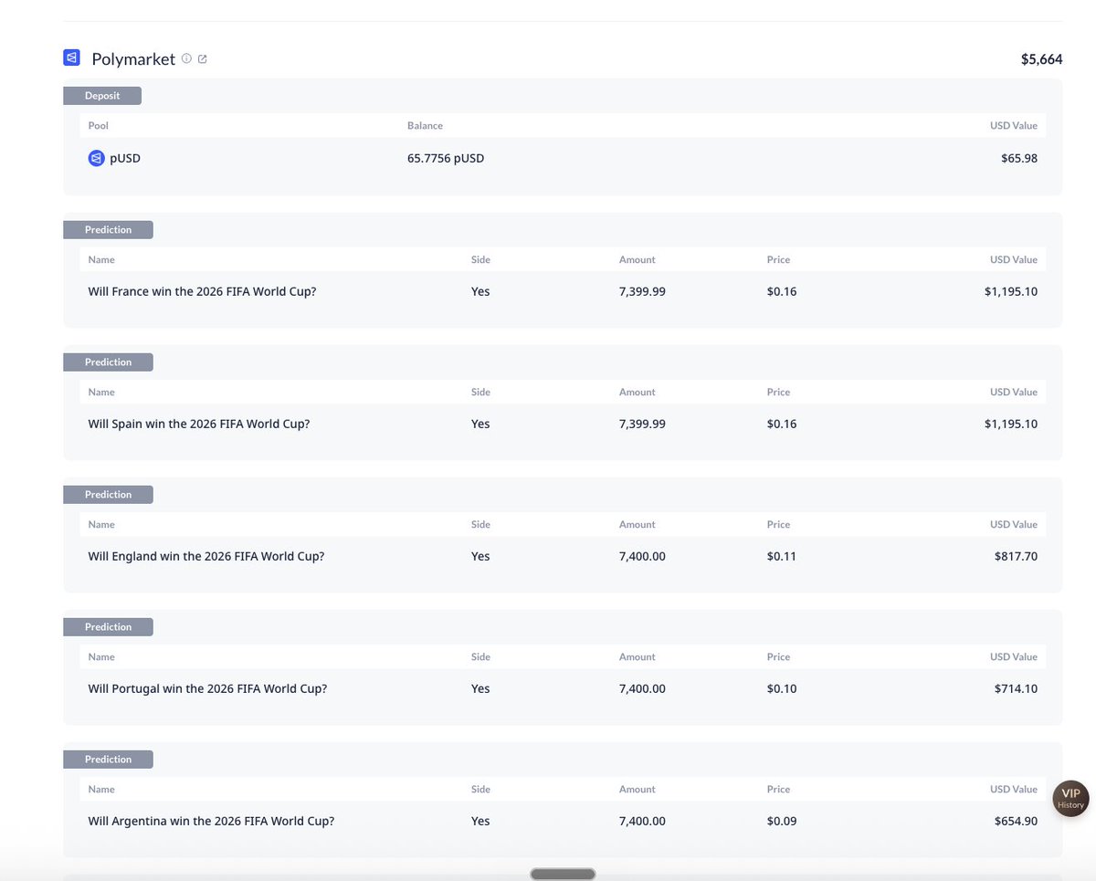Click the France table's Side header

(480, 259)
